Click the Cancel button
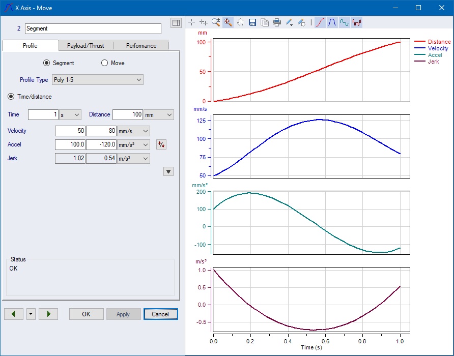The height and width of the screenshot is (356, 454). [160, 314]
